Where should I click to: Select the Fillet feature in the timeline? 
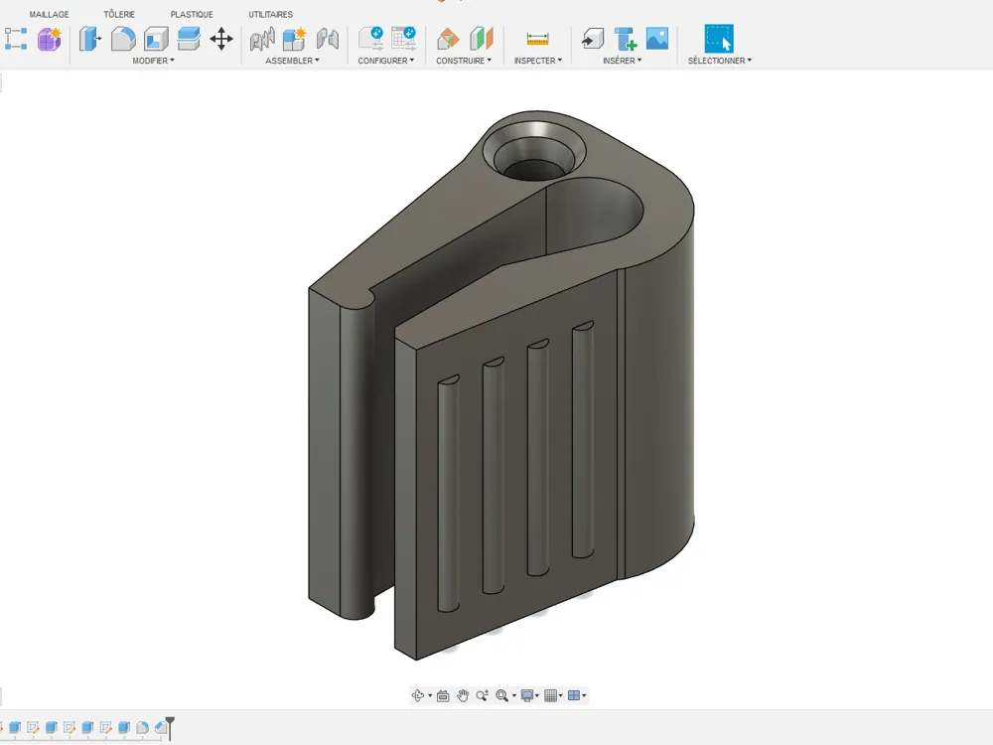[142, 727]
